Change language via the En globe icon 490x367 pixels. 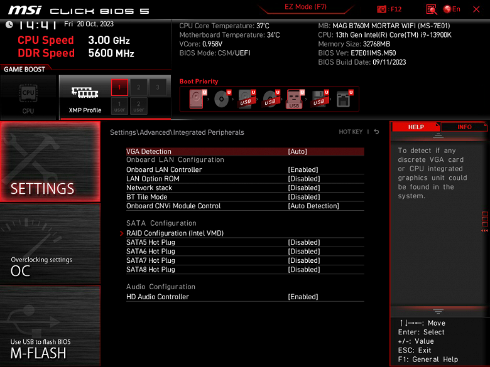tap(452, 9)
